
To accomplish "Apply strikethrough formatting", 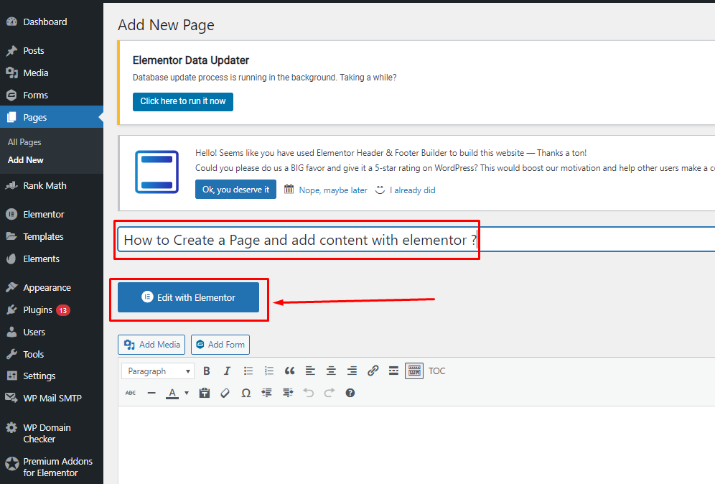I will [x=131, y=393].
